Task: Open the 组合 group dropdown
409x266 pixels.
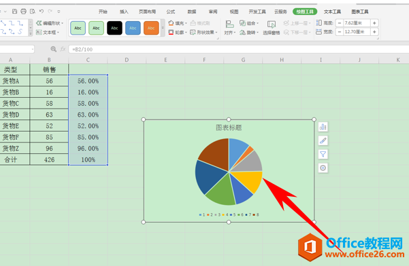Action: click(249, 23)
